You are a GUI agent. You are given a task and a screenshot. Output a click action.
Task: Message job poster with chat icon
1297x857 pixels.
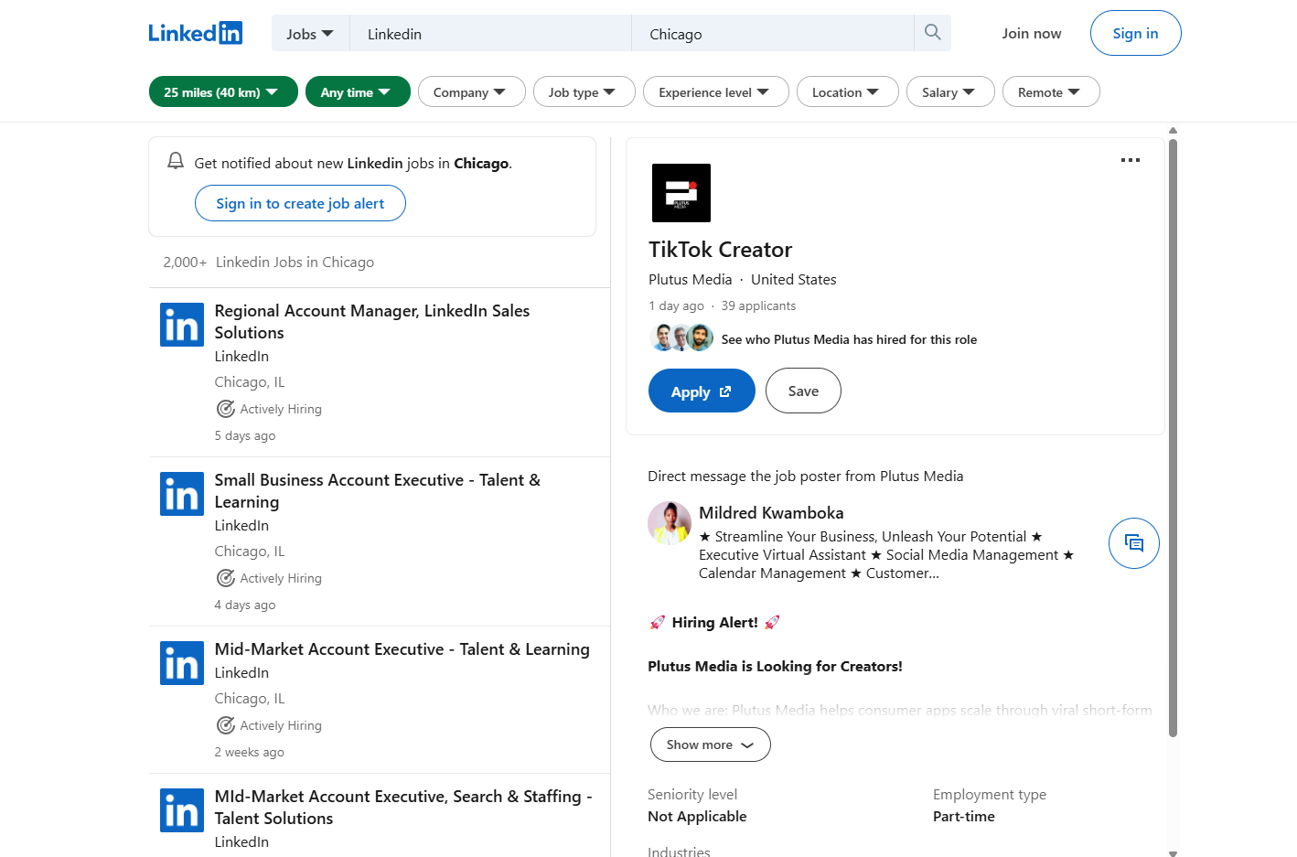click(1134, 543)
